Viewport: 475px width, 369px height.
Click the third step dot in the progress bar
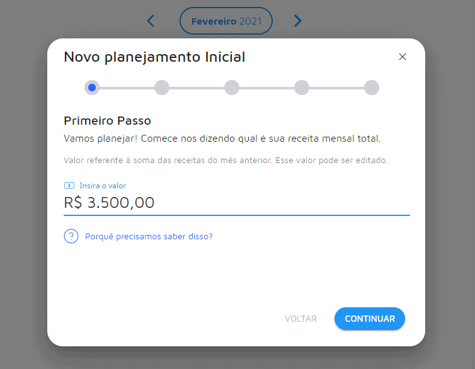tap(232, 88)
